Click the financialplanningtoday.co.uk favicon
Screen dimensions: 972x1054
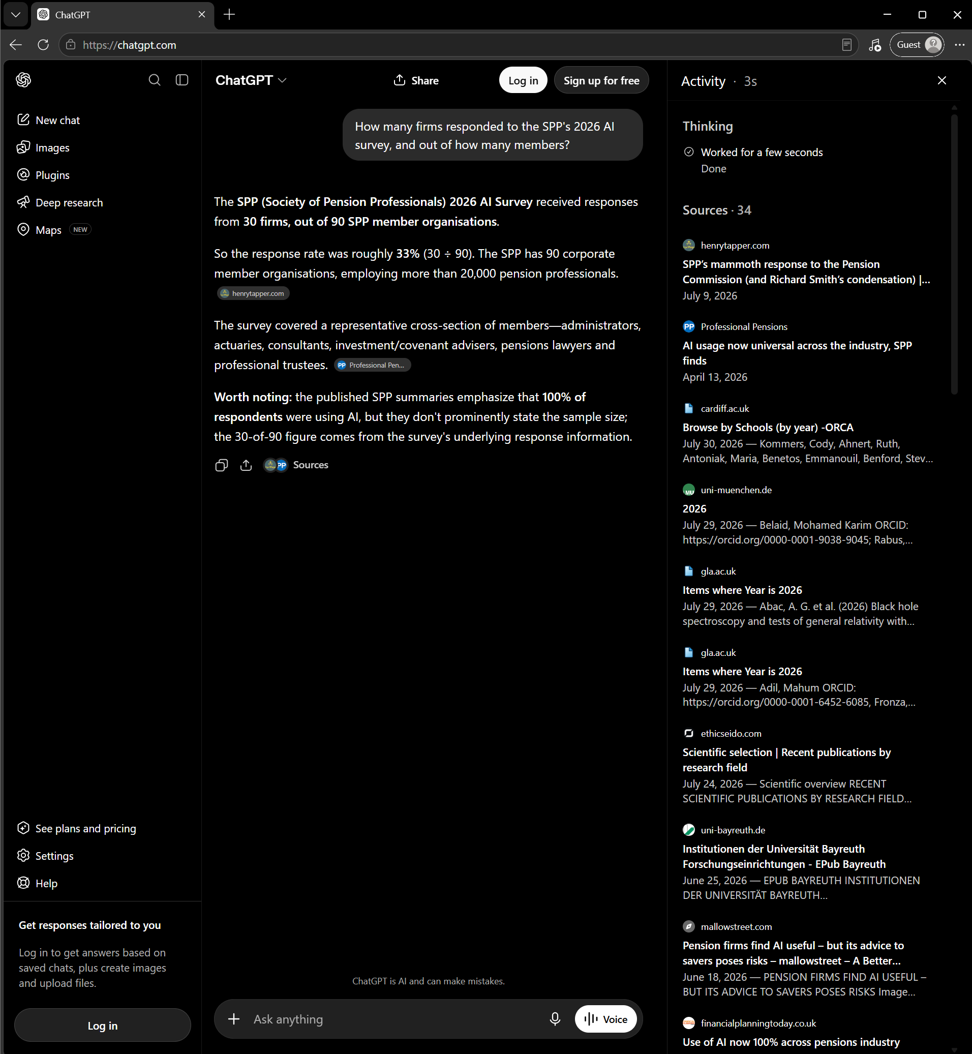pyautogui.click(x=688, y=1023)
